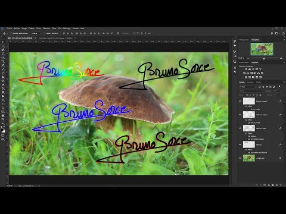The width and height of the screenshot is (286, 214).
Task: Click the Navigator preview thumbnail
Action: click(262, 49)
